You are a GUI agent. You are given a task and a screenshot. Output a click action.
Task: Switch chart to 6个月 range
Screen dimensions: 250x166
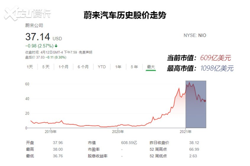click(x=83, y=67)
